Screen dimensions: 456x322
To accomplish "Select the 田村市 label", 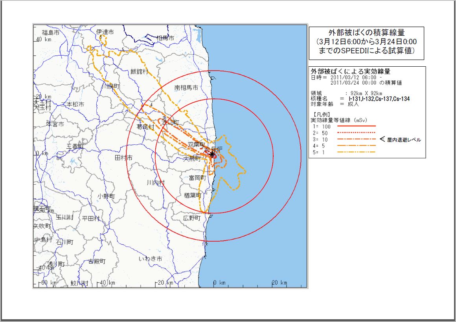I will 123,158.
